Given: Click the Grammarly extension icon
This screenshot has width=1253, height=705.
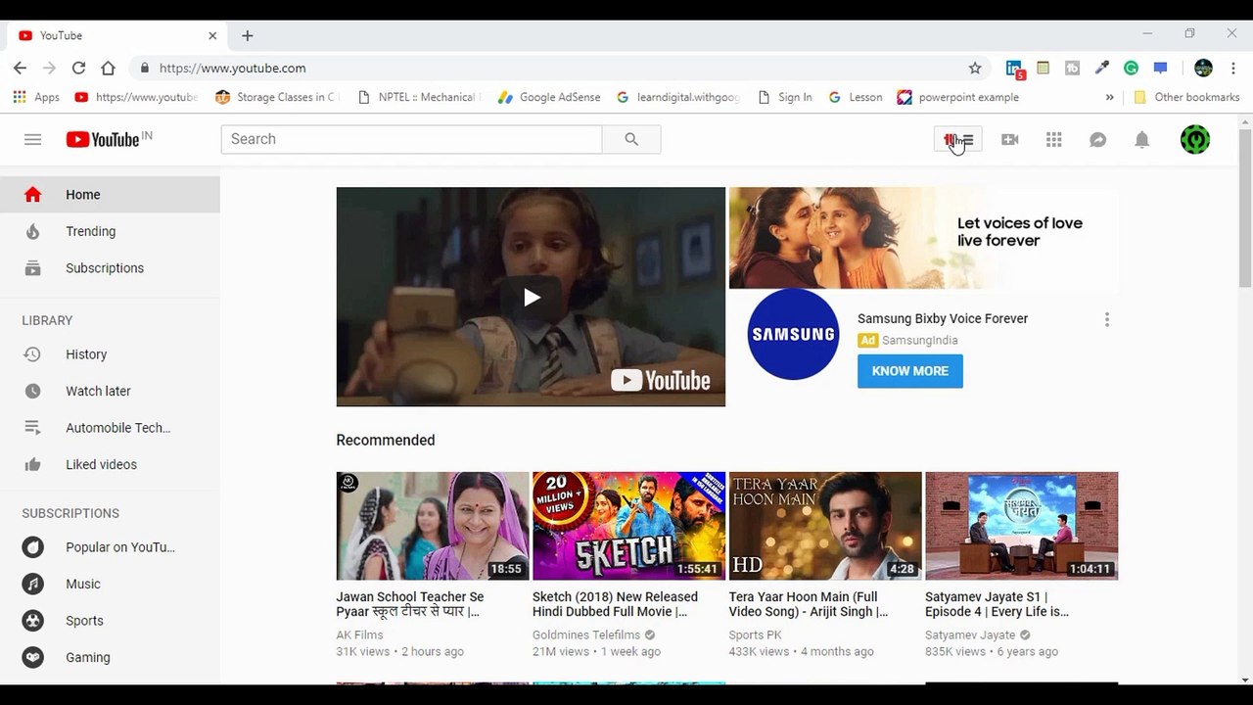Looking at the screenshot, I should 1131,68.
